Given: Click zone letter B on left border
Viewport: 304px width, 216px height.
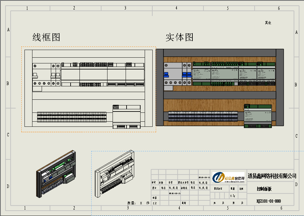Looking at the screenshot, I should tap(8, 83).
